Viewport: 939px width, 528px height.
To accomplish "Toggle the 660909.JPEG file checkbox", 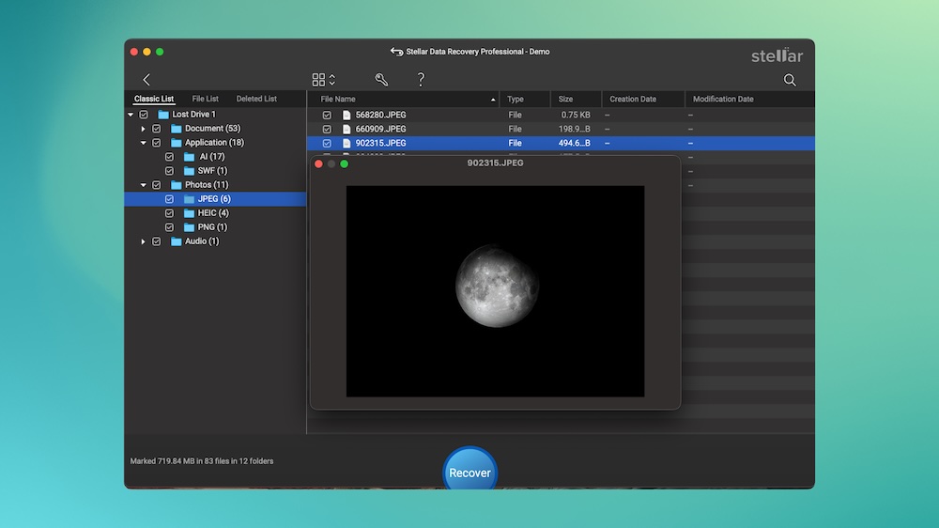I will click(327, 129).
